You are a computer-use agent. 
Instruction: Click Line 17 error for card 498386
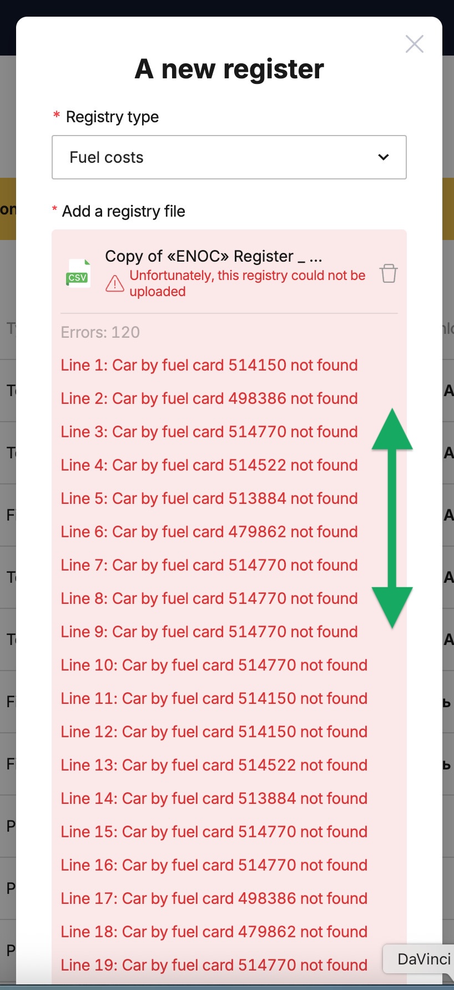pos(214,898)
